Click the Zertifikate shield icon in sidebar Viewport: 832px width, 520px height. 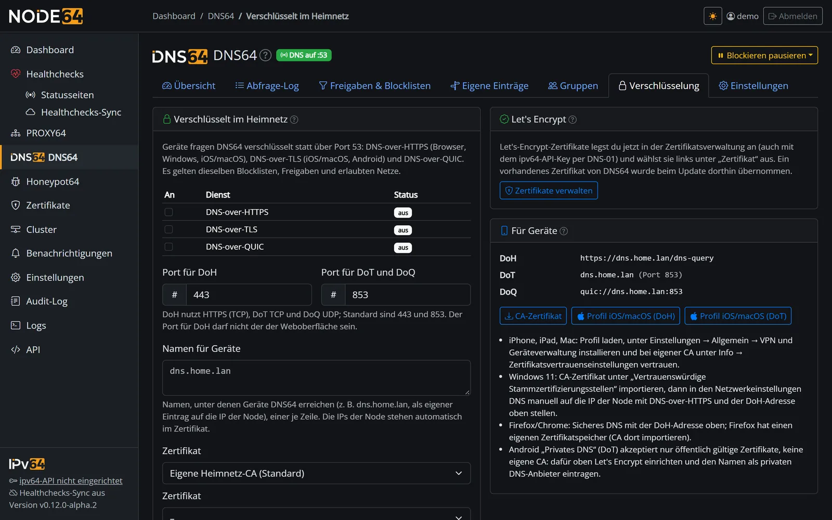tap(16, 205)
